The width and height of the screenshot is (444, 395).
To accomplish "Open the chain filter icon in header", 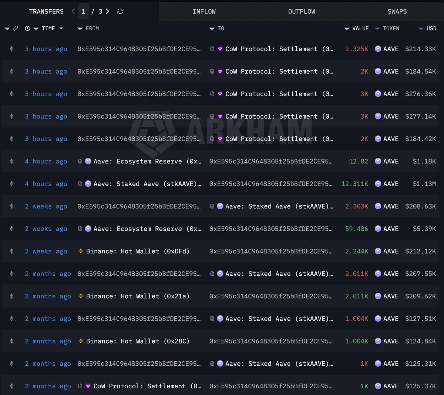I will click(7, 29).
